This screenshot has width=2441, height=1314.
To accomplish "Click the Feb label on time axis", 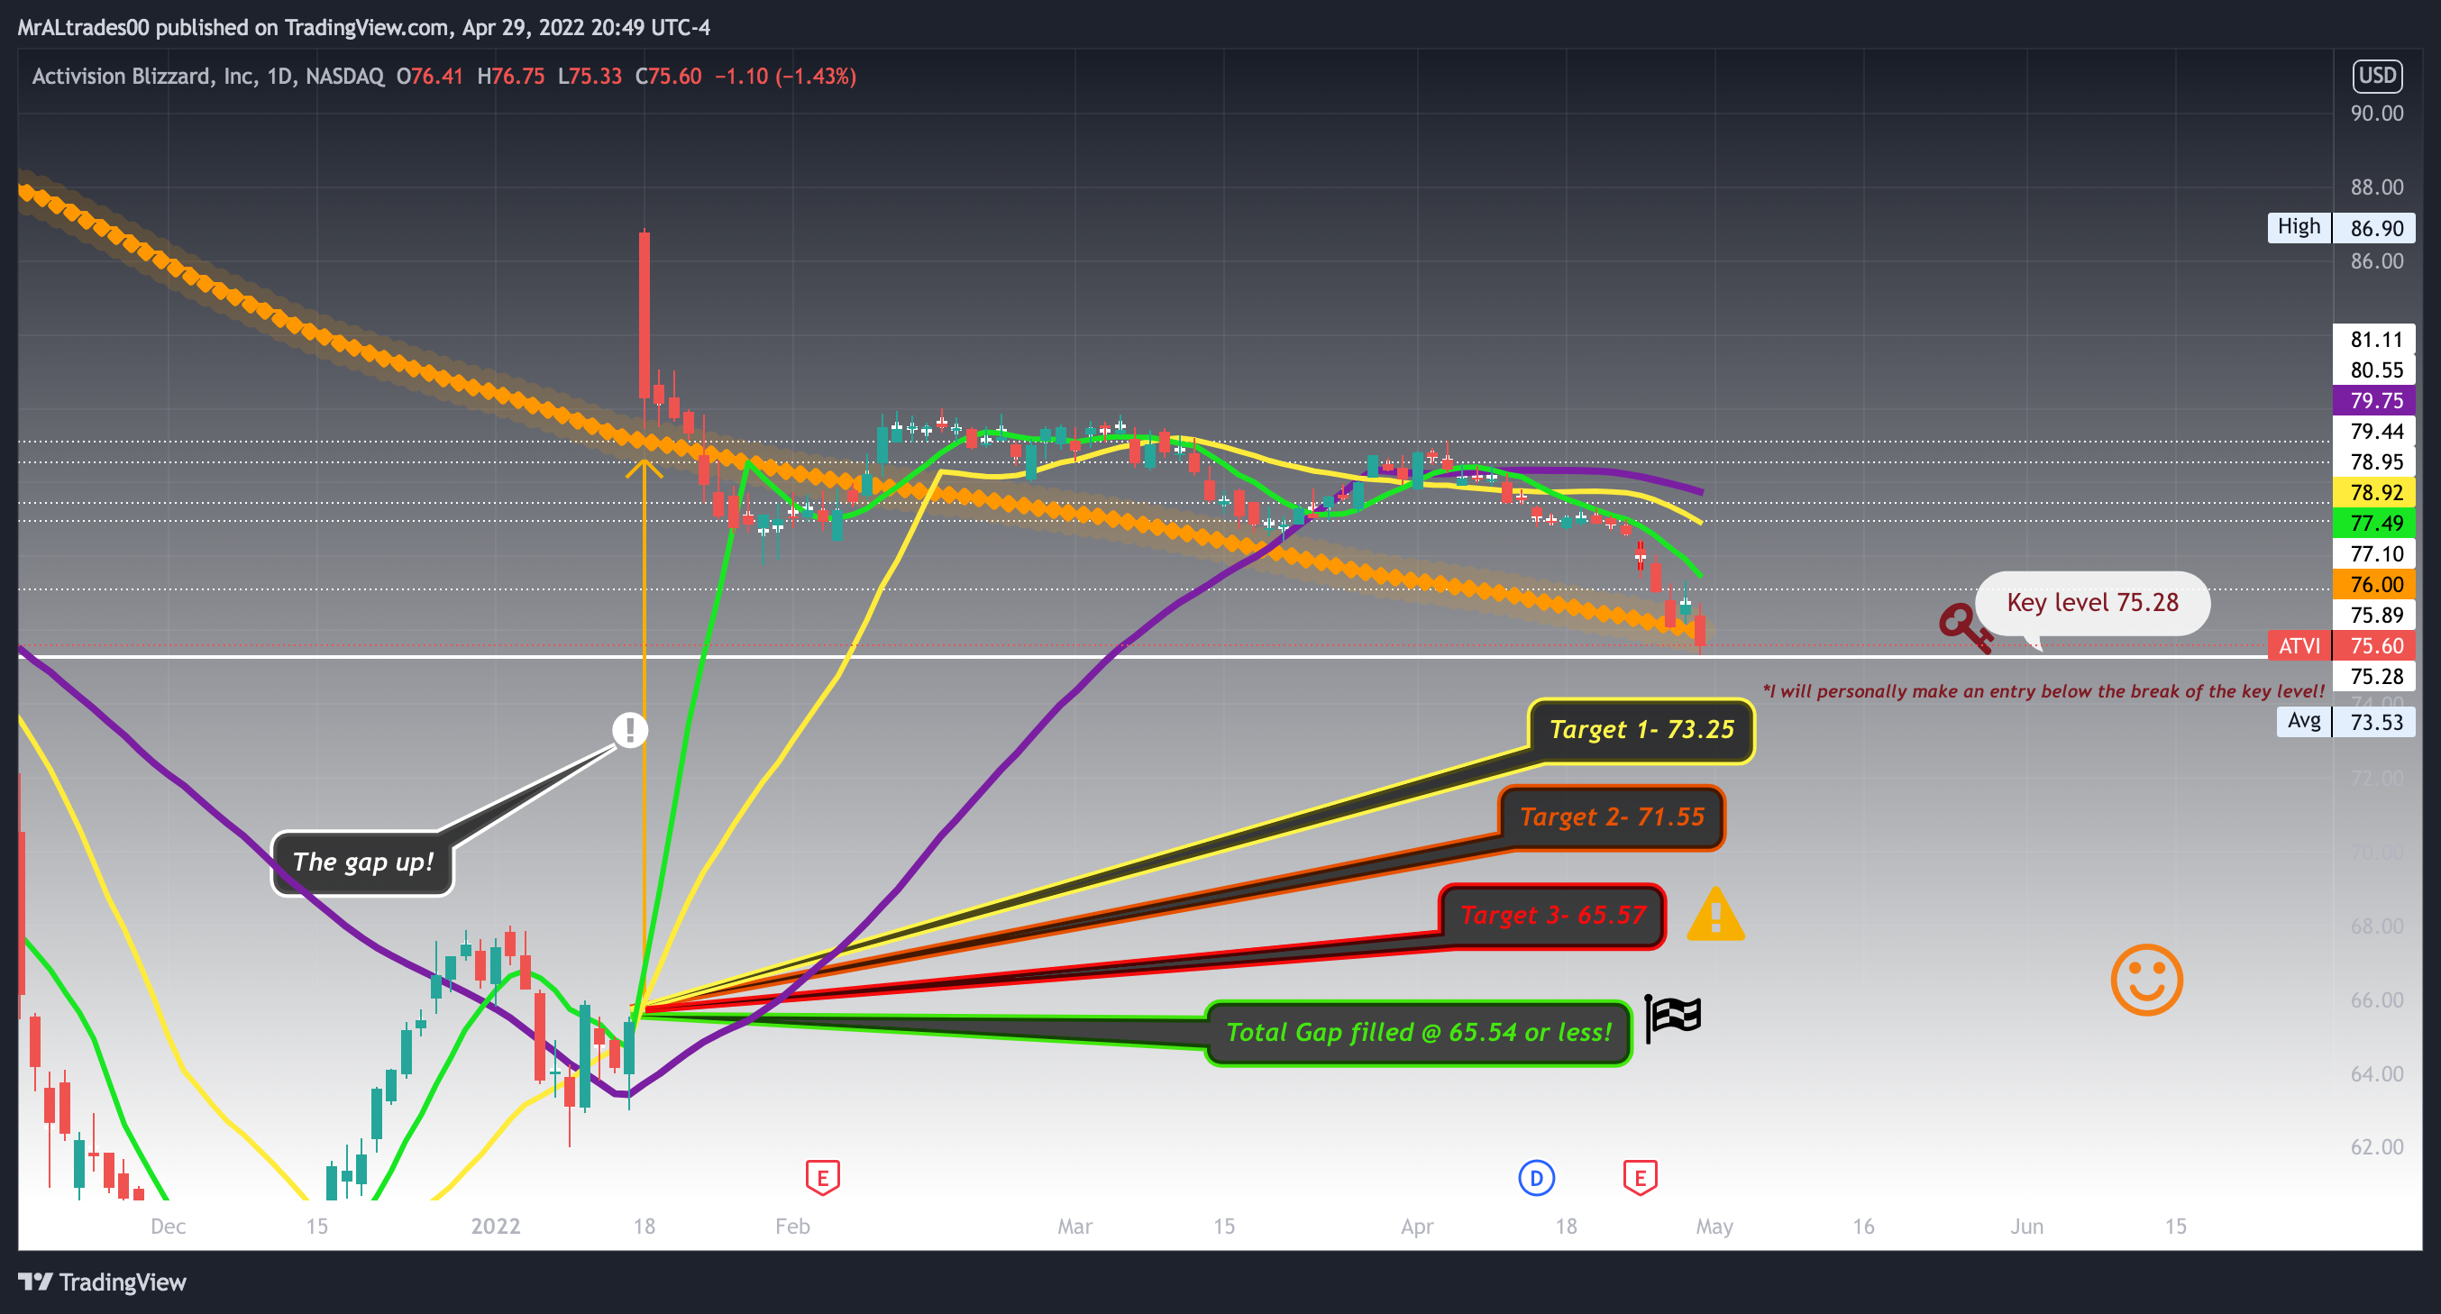I will click(x=792, y=1226).
